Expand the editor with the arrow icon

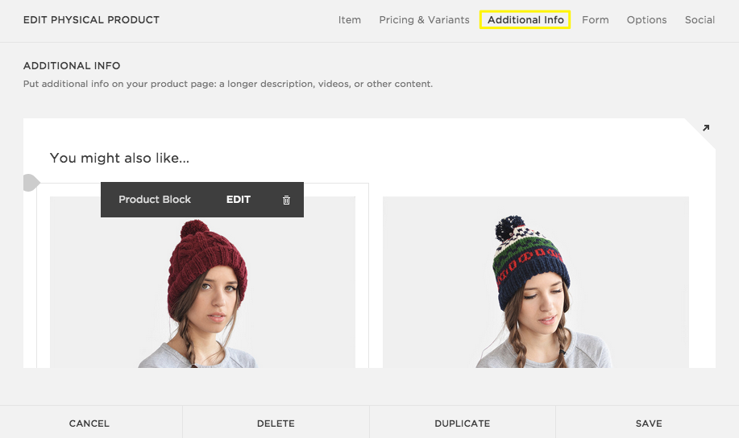pos(706,128)
